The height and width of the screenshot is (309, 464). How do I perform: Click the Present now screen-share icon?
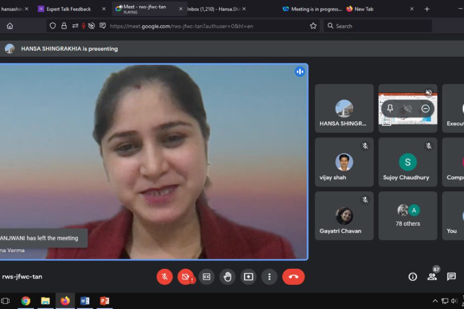[x=248, y=277]
